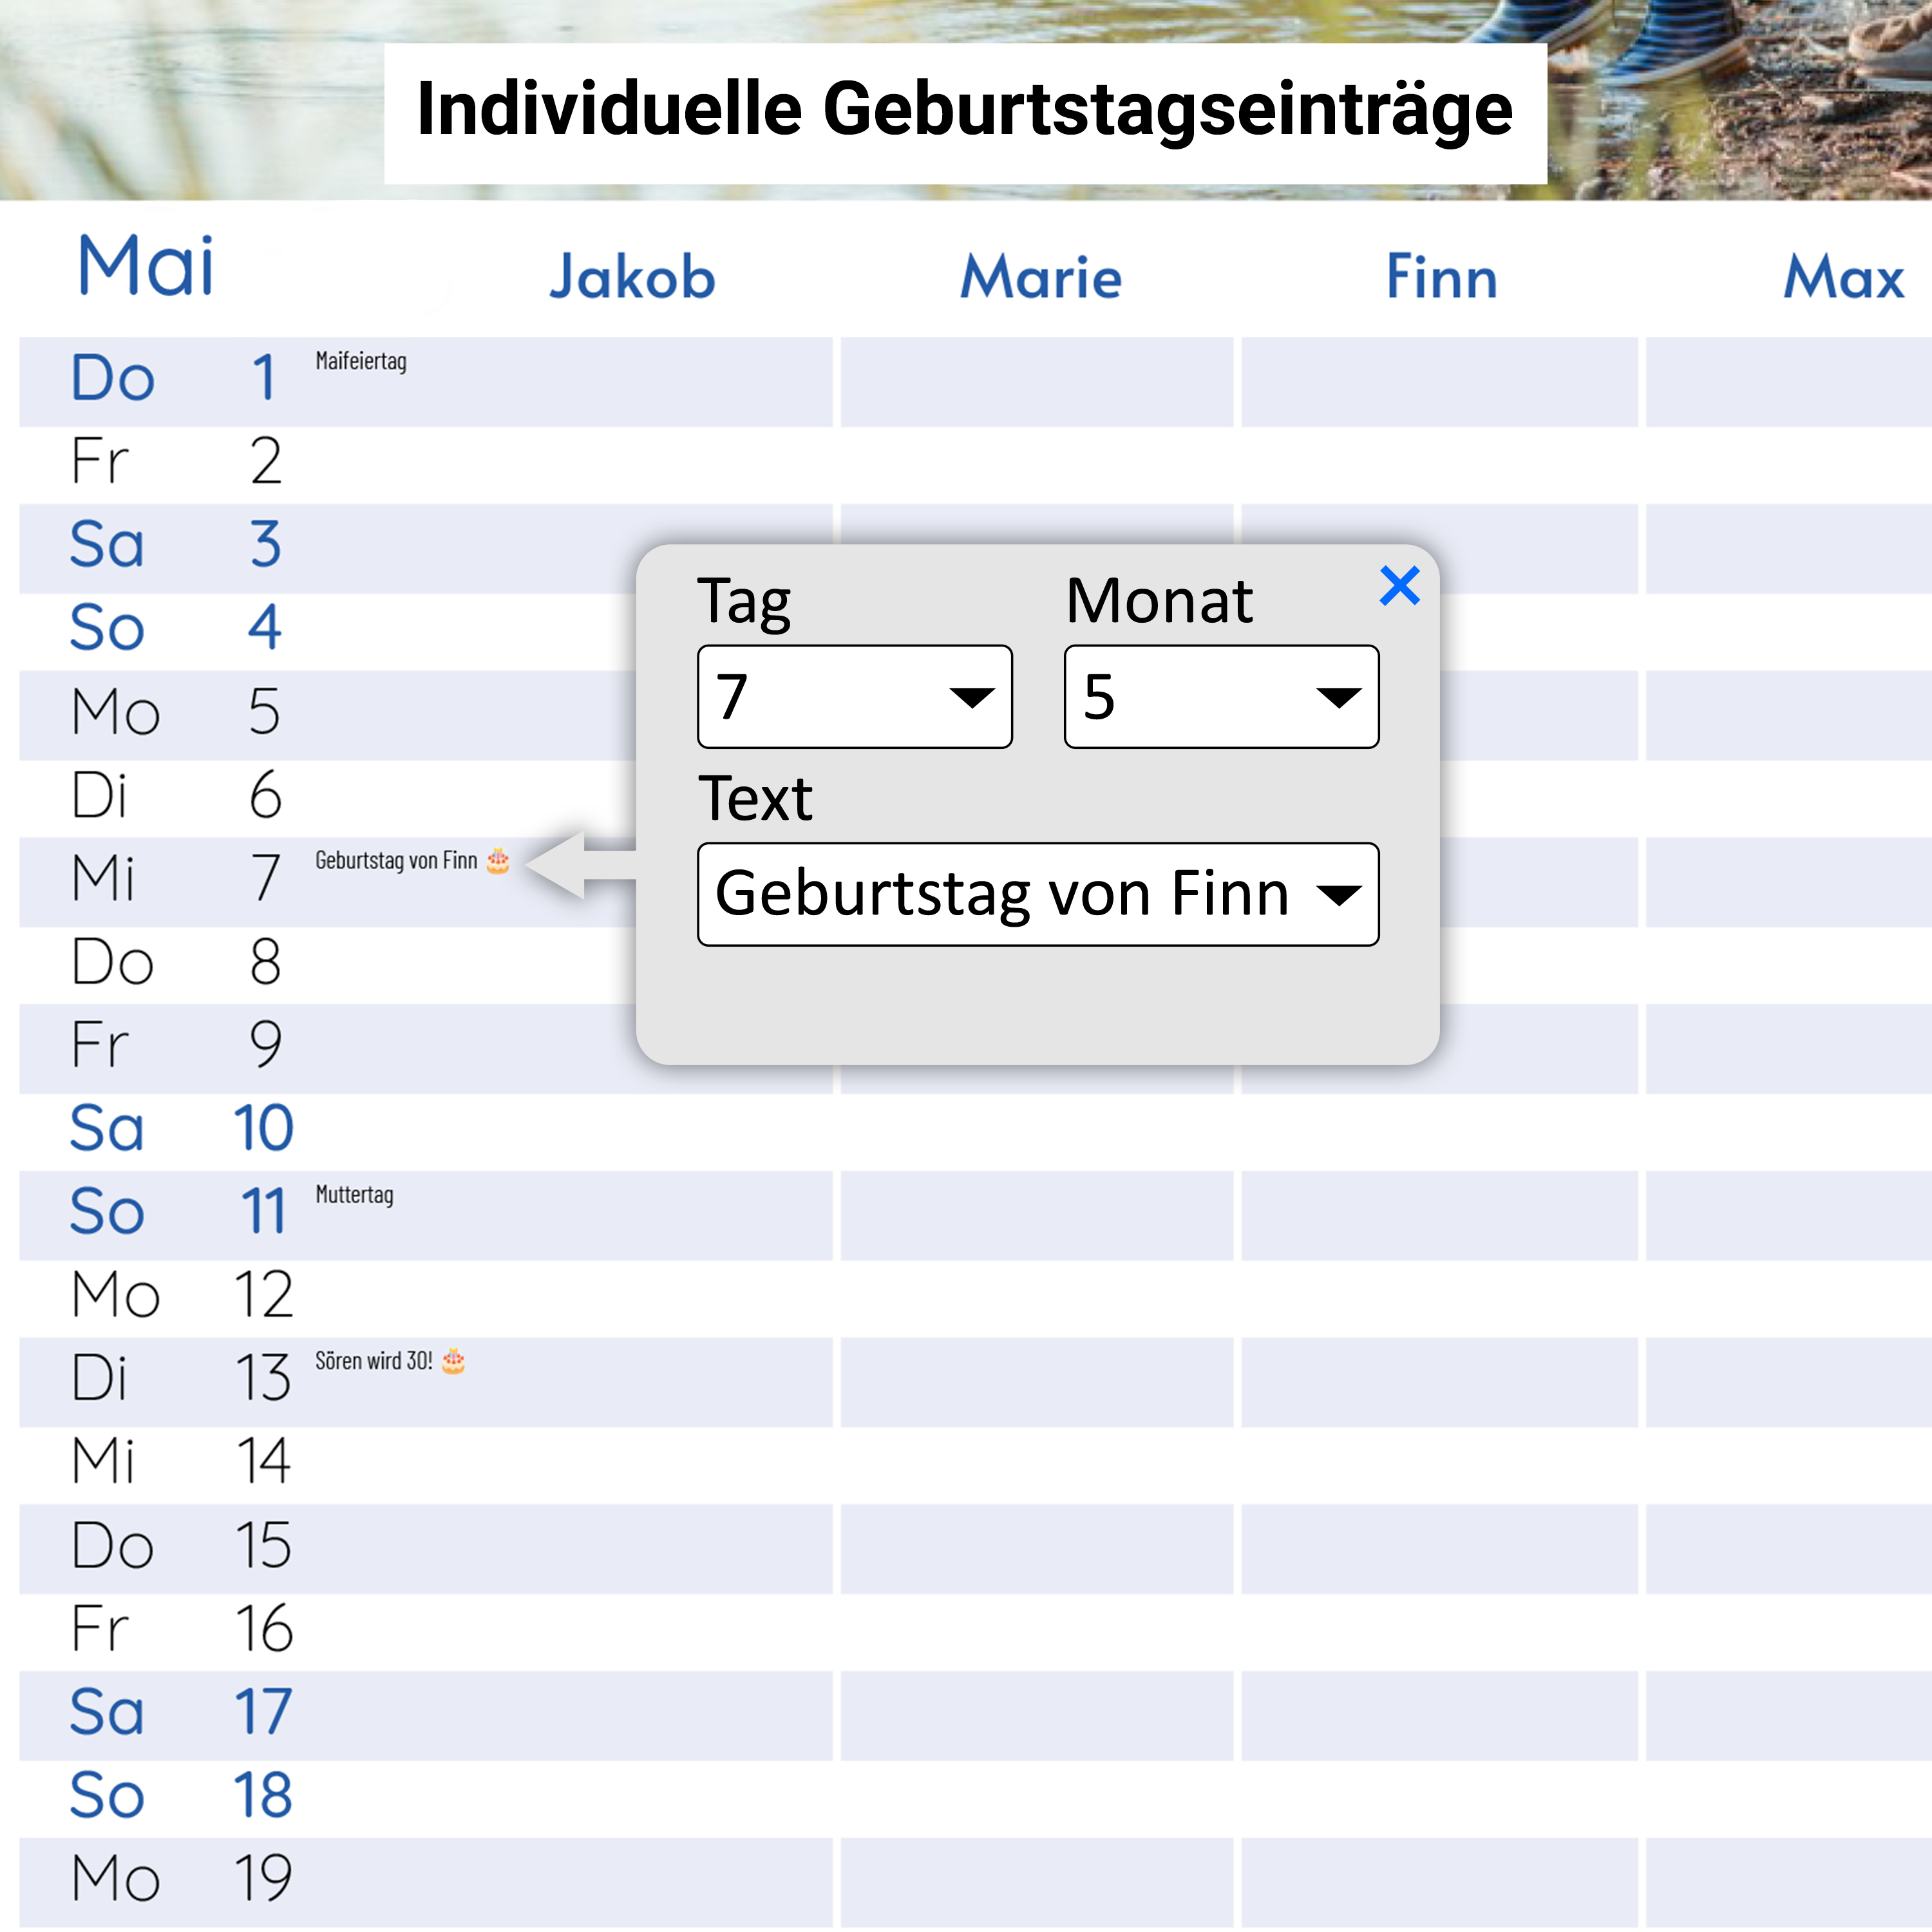Screen dimensions: 1932x1932
Task: Click the Mai month label
Action: pos(146,265)
